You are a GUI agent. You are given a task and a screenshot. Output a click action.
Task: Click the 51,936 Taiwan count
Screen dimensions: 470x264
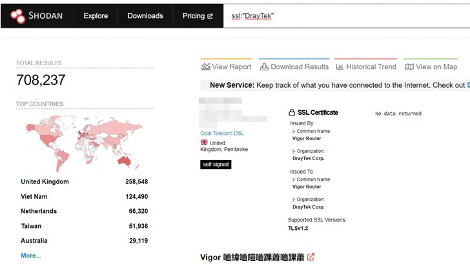(138, 226)
